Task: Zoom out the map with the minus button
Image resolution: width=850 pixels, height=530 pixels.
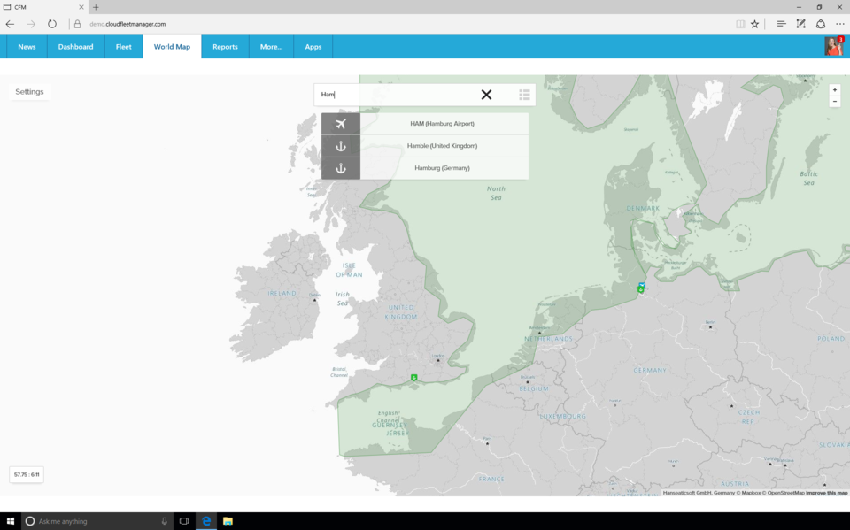Action: [834, 102]
